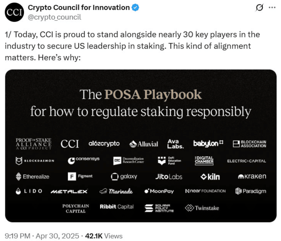
Task: Open Crypto Council for Innovation profile name
Action: click(x=79, y=7)
